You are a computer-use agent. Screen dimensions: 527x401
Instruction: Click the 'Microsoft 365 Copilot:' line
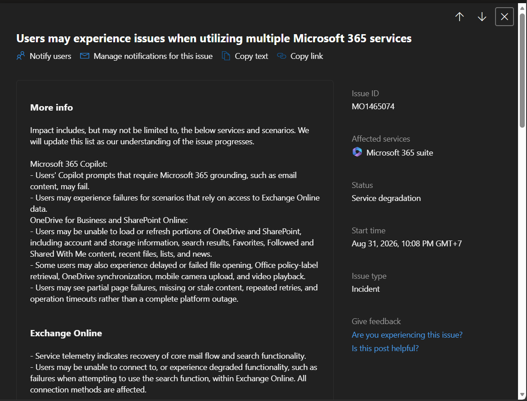coord(68,164)
